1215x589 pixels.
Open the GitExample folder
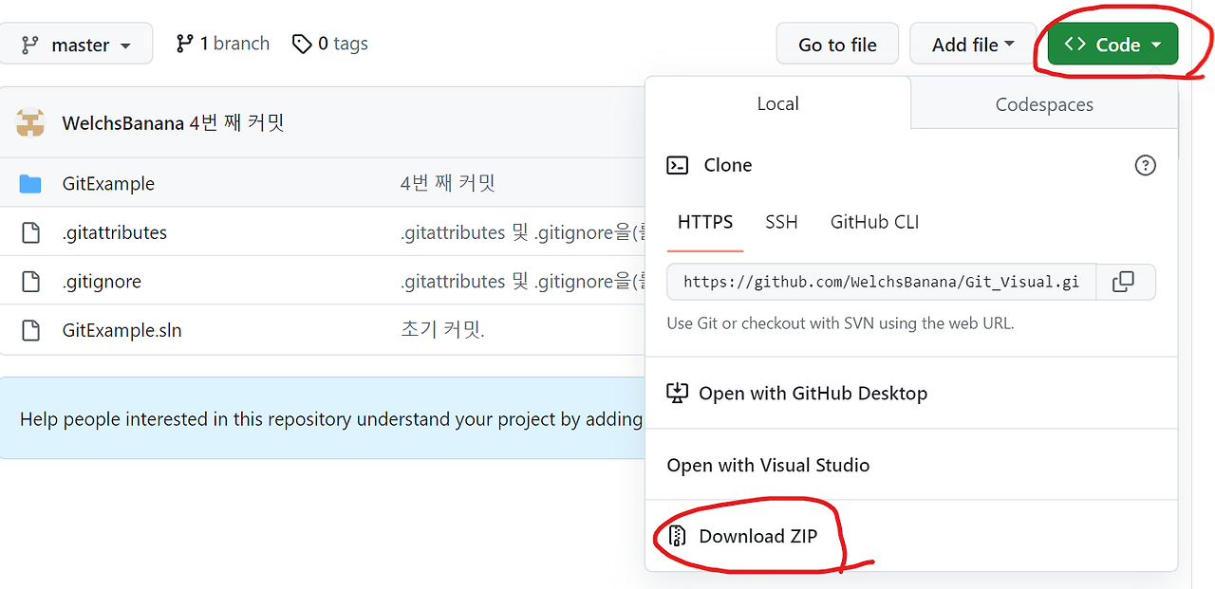(x=108, y=183)
